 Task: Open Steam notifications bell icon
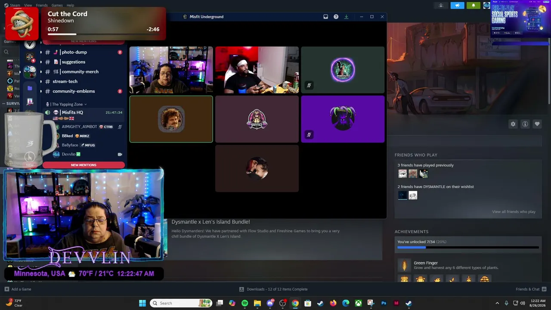click(474, 5)
